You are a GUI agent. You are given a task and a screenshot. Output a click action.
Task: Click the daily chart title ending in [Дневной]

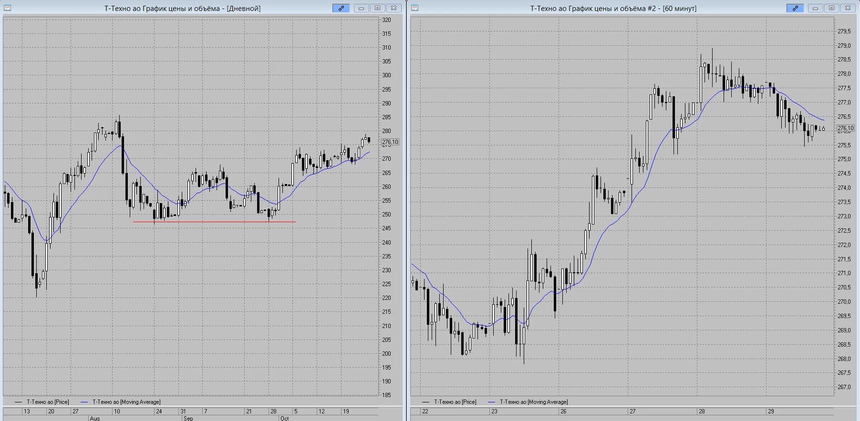(182, 8)
